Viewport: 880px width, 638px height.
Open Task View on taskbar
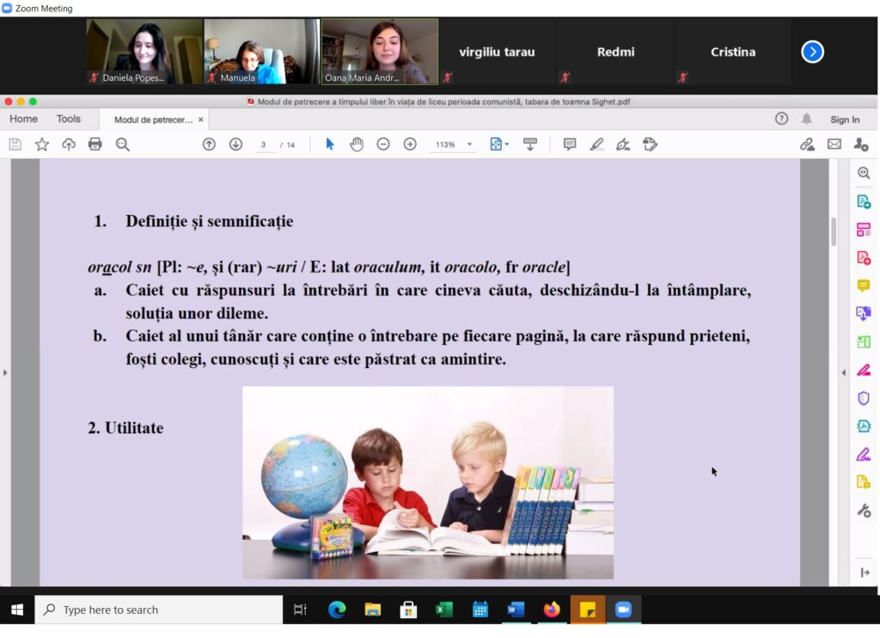click(300, 610)
